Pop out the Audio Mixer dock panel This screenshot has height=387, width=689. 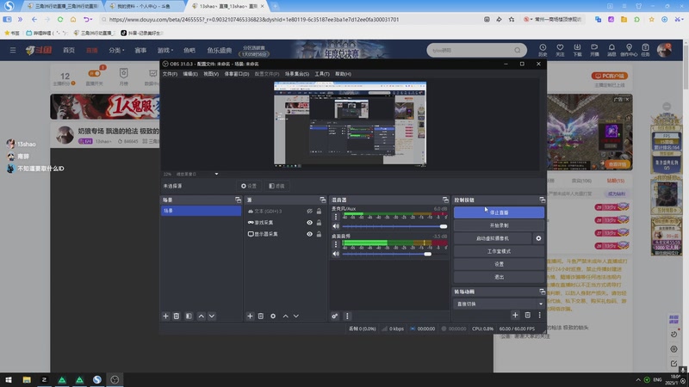tap(445, 200)
